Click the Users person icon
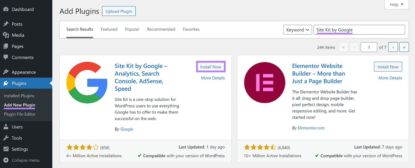Screen dimensions: 415x168 pos(6,127)
